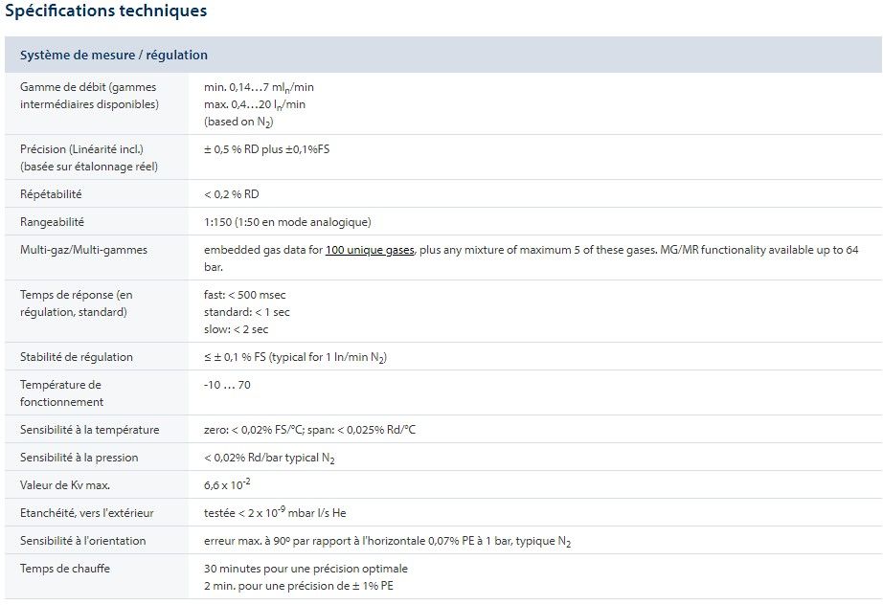Click the "Précision (Linéarité incl.)" label
Viewport: 883px width, 605px height.
tap(82, 149)
